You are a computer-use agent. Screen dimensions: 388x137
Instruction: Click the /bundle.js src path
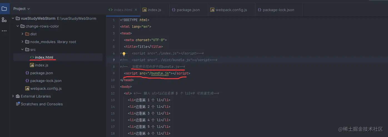point(160,73)
